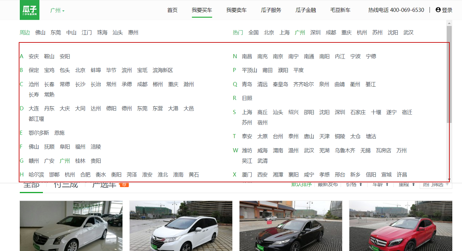This screenshot has height=251, width=462.
Task: Open the 我要买车 nav item
Action: 202,10
